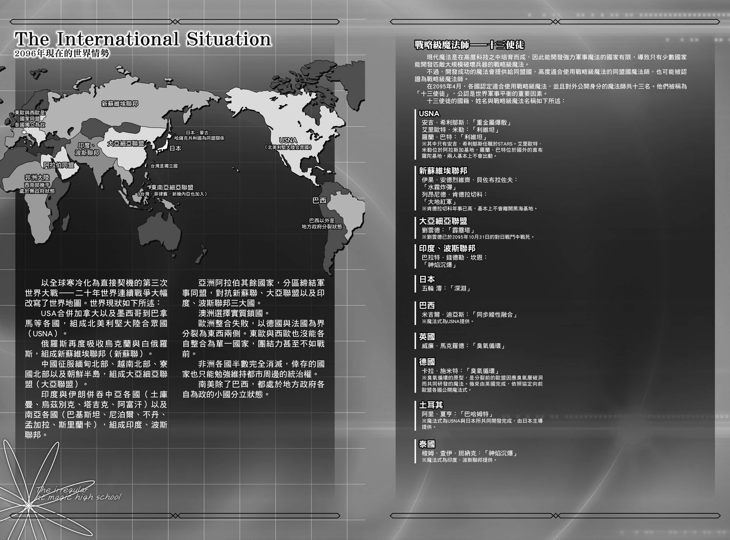This screenshot has width=730, height=540.
Task: Click the map label "USNA" over North America
Action: pos(288,140)
